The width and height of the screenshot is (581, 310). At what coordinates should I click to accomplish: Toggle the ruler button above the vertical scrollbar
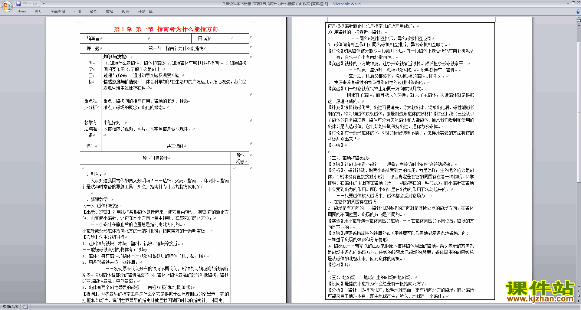point(579,21)
